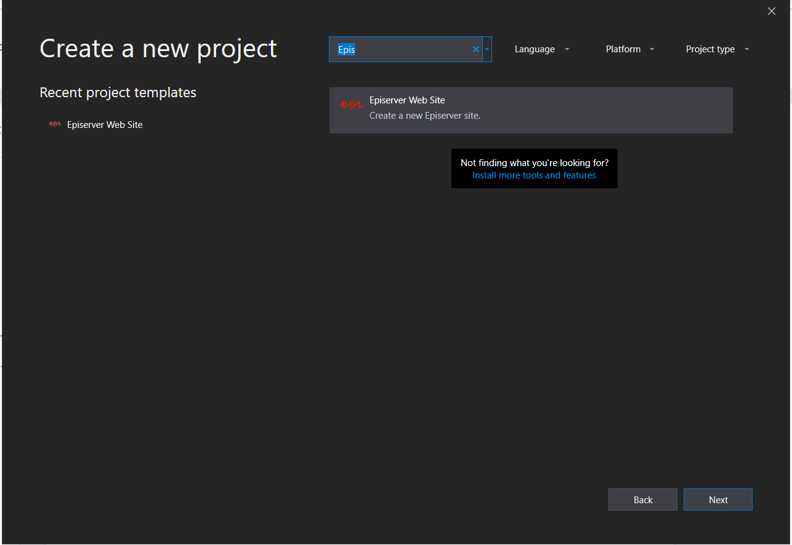Clear the search text with the X icon
Viewport: 792px width, 545px height.
[475, 49]
